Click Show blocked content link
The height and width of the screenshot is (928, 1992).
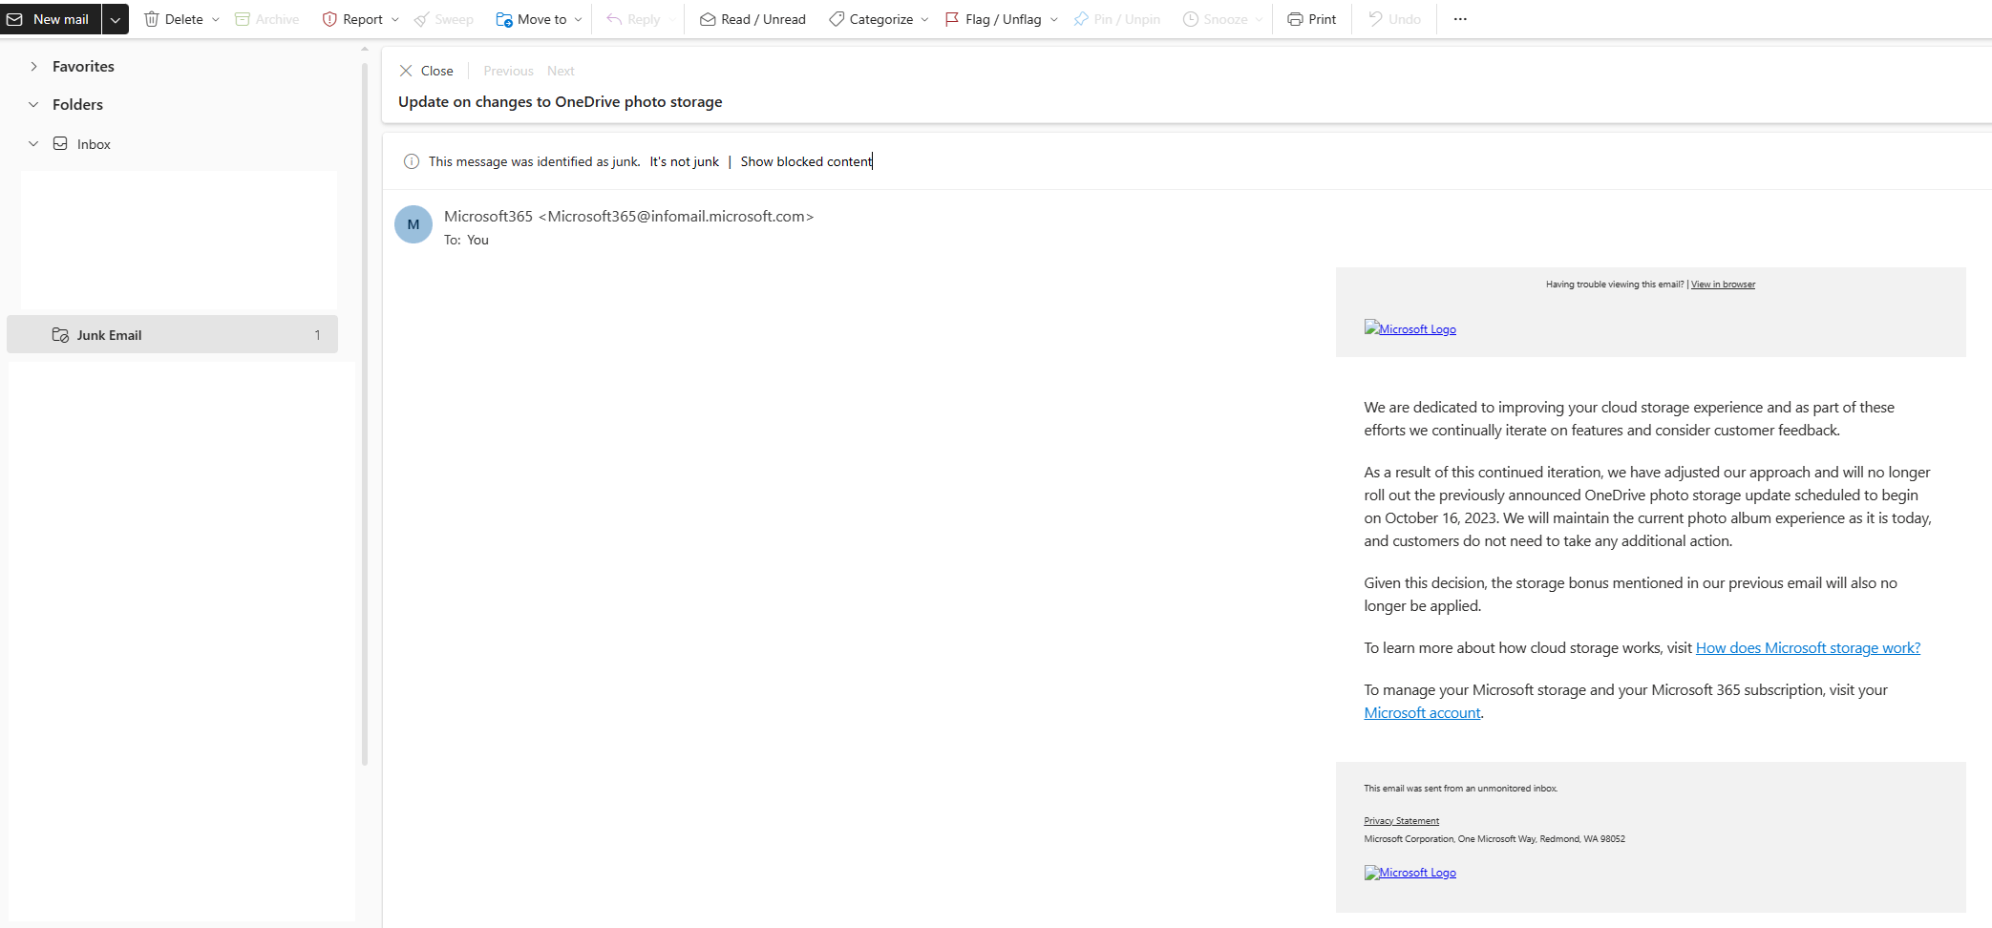pyautogui.click(x=806, y=161)
